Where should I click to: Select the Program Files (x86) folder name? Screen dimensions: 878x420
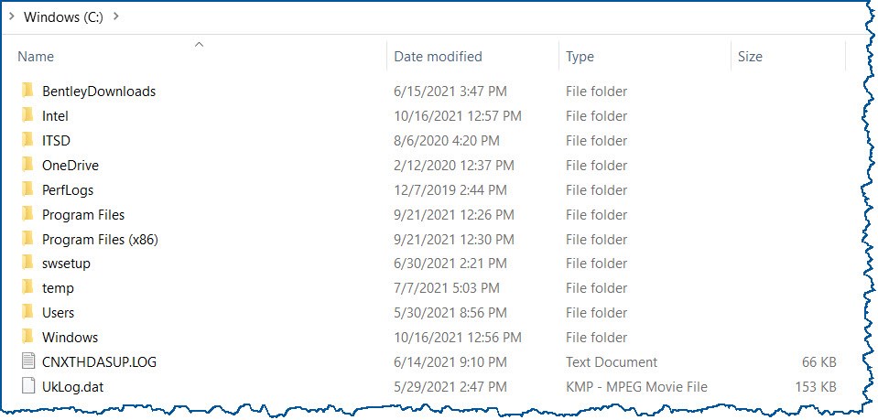click(x=100, y=239)
